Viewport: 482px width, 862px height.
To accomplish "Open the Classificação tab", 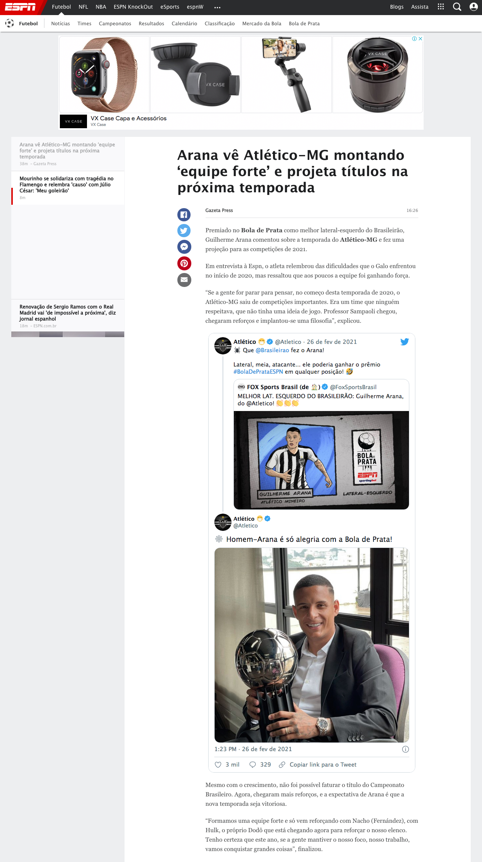I will click(x=220, y=23).
